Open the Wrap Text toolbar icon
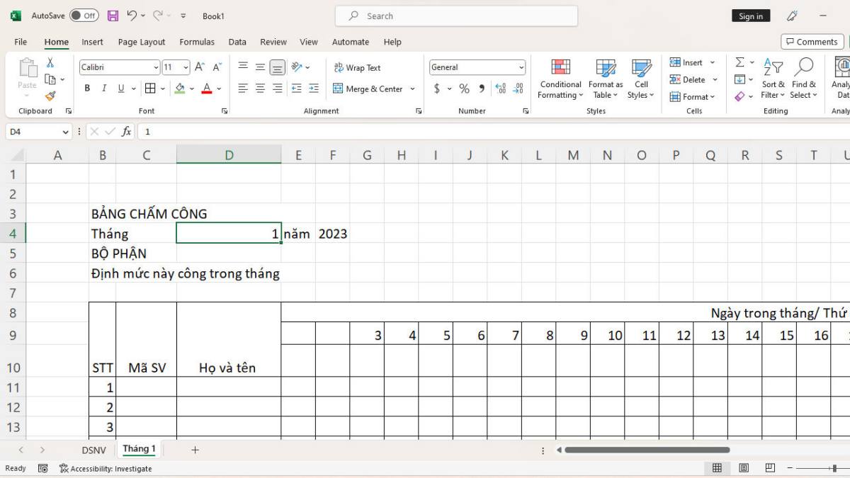This screenshot has height=478, width=850. (358, 67)
